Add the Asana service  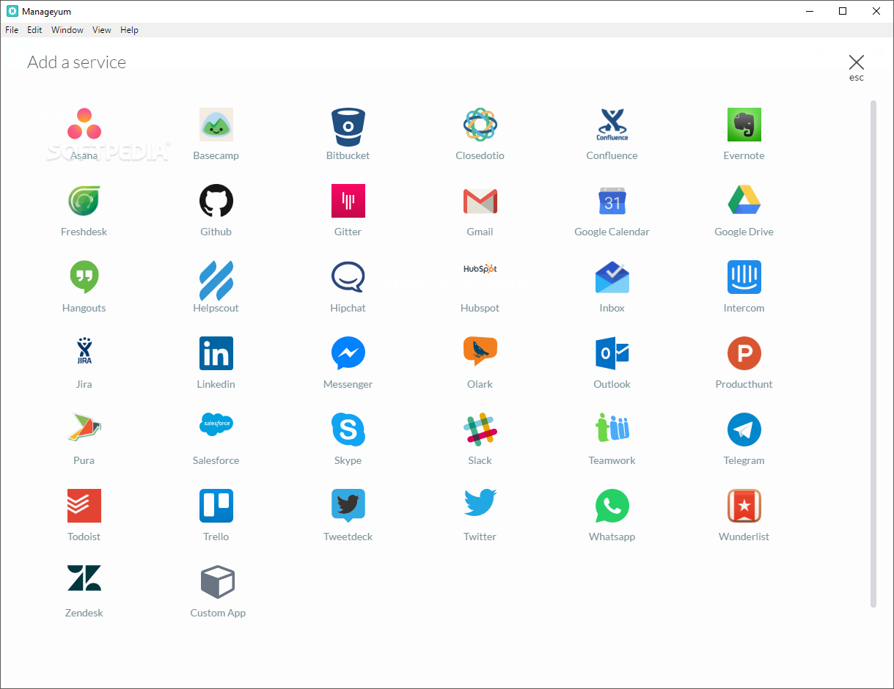tap(84, 125)
